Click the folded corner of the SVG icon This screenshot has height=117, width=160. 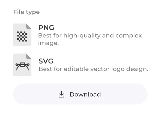click(x=29, y=56)
